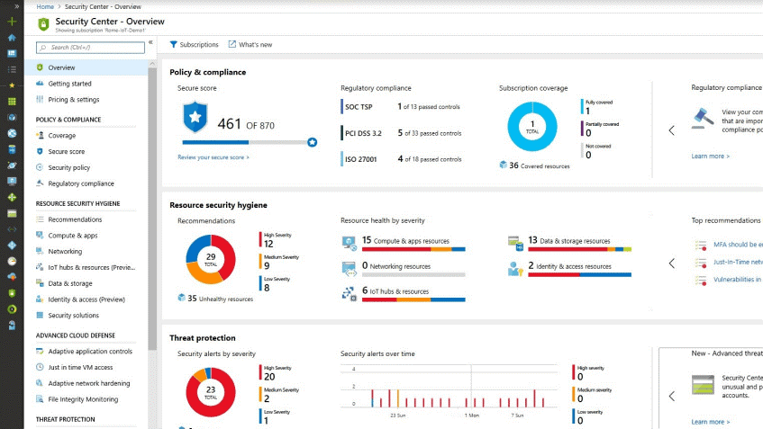Viewport: 763px width, 429px height.
Task: Click the Data & storage resources icon
Action: 515,244
